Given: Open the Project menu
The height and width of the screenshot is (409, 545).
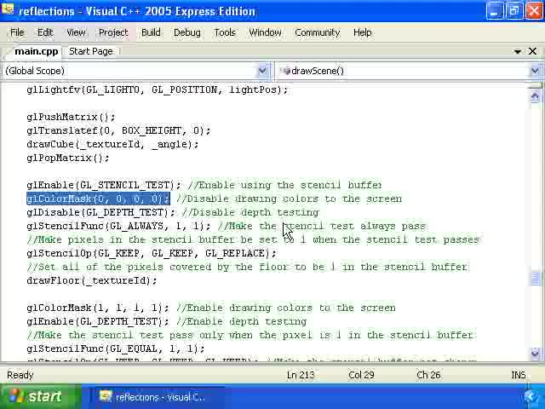Looking at the screenshot, I should 113,32.
